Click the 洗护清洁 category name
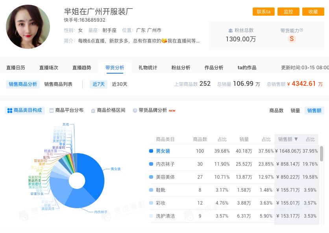Screen dimensions: 329x233 pos(165,216)
